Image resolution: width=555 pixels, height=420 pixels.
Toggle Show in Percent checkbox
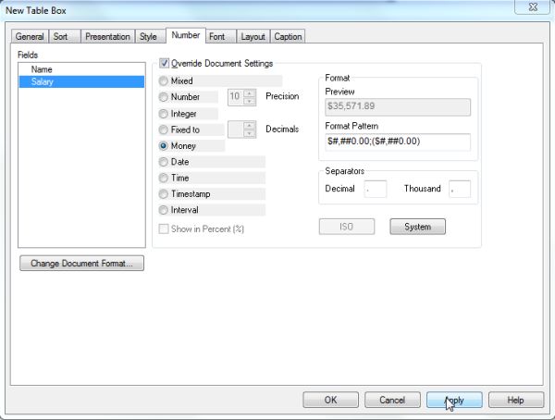click(164, 229)
